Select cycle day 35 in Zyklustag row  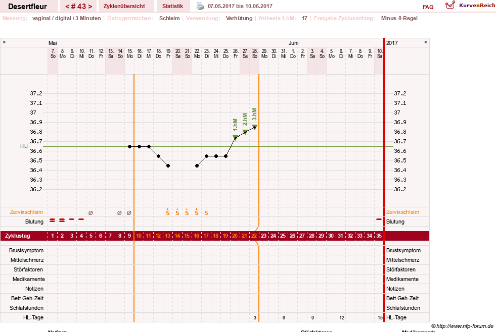[x=379, y=236]
